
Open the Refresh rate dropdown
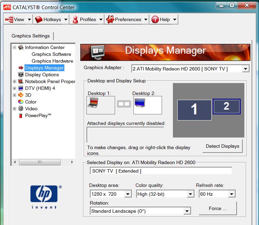(x=231, y=194)
